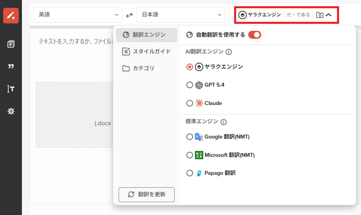The image size is (361, 215).
Task: Select the Claude engine radio button
Action: pos(189,103)
